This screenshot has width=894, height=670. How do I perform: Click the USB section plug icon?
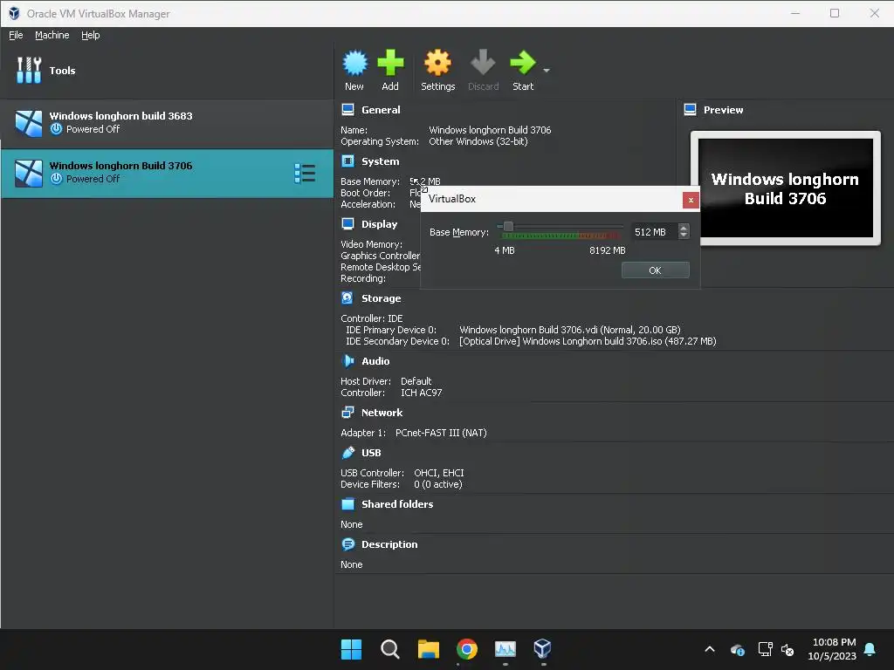(x=347, y=453)
